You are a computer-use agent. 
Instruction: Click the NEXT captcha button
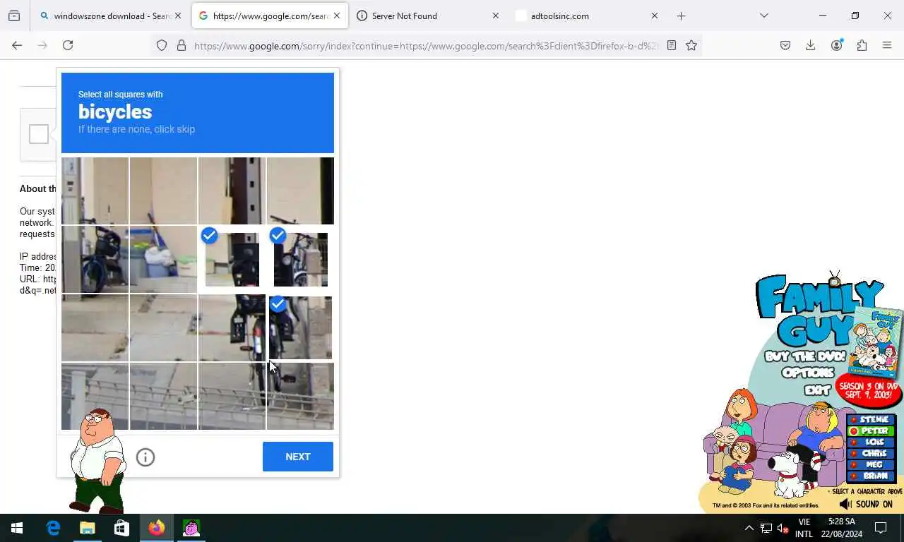tap(298, 457)
